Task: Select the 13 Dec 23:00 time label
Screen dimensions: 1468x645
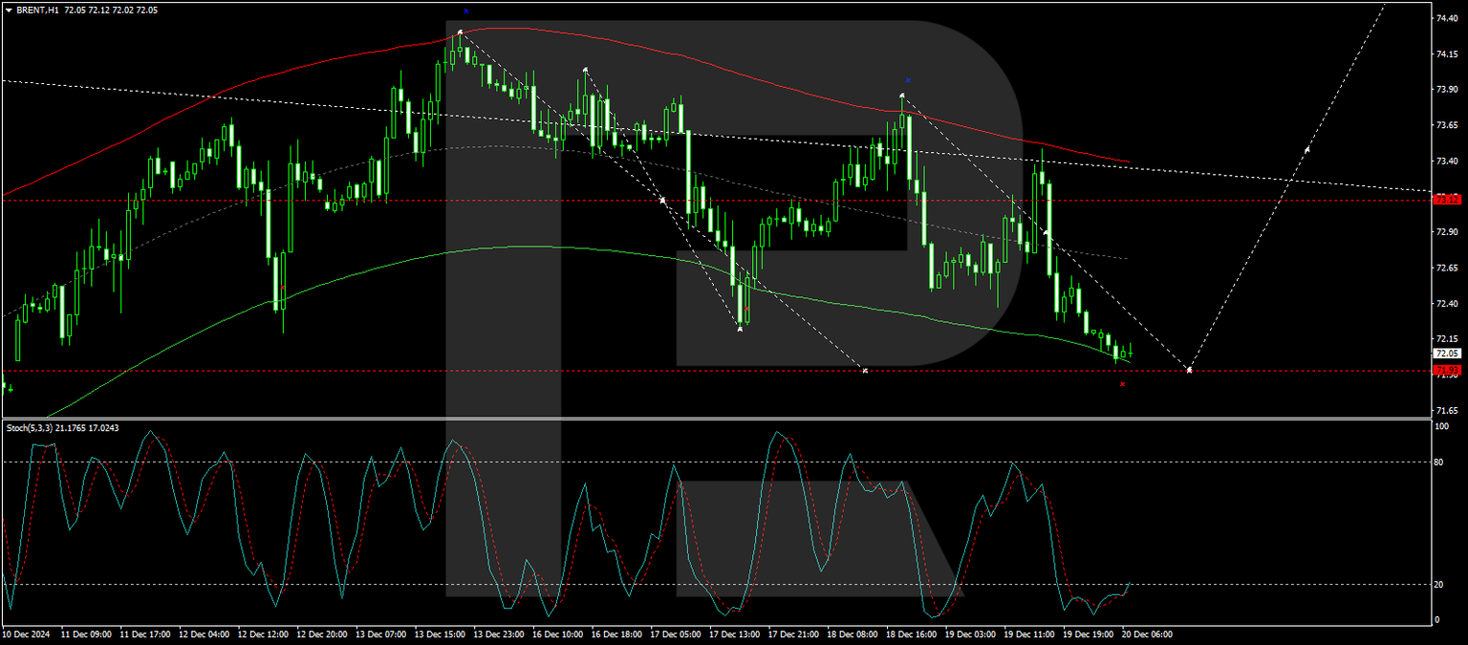Action: (500, 634)
